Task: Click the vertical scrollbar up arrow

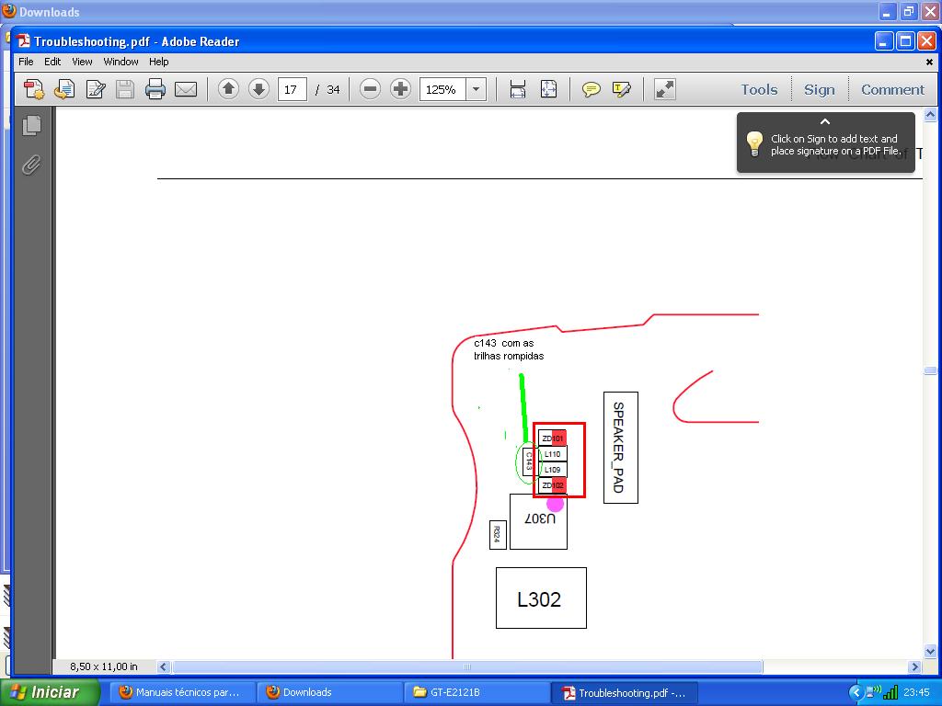Action: click(930, 114)
